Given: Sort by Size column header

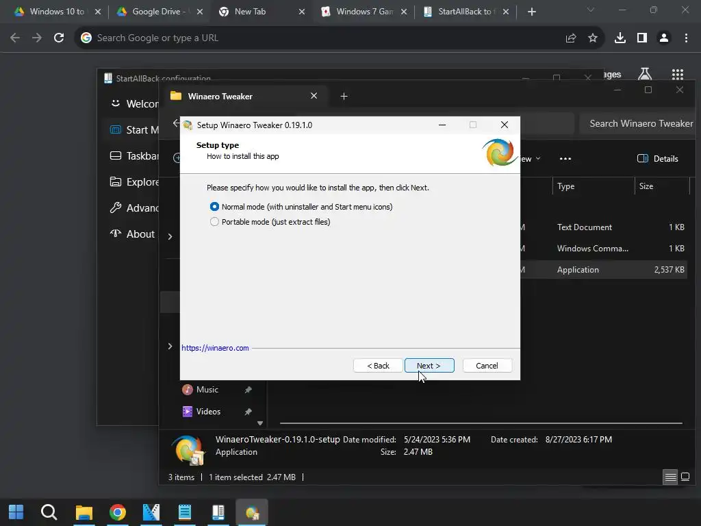Looking at the screenshot, I should (662, 186).
